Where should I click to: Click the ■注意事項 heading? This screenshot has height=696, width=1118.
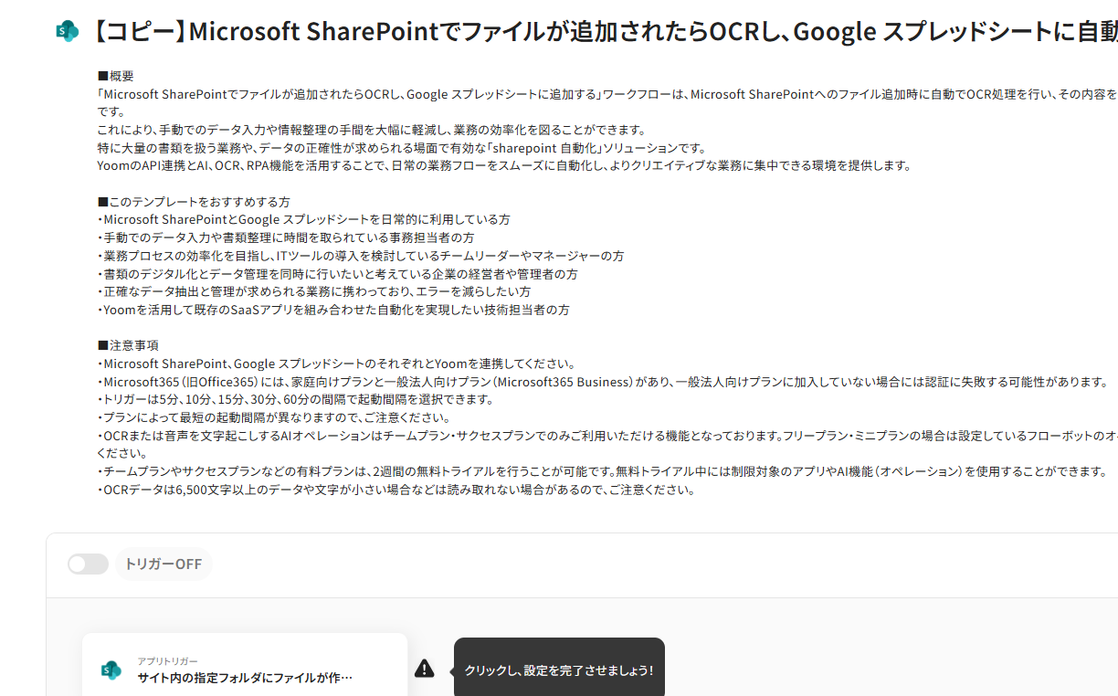click(x=128, y=345)
